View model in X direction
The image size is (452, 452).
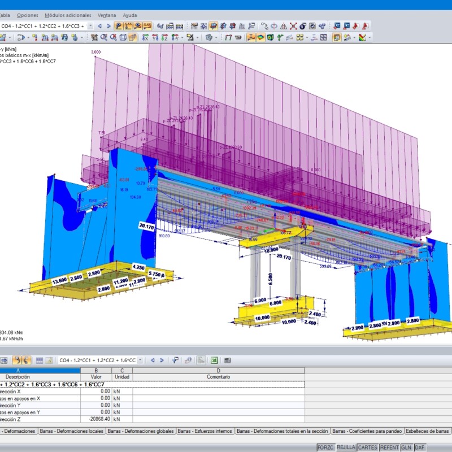[x=146, y=37]
